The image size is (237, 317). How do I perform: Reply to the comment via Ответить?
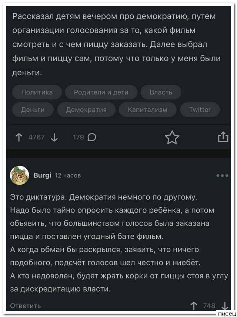[26, 306]
